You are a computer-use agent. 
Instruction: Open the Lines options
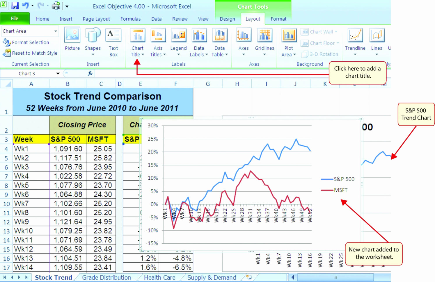click(377, 42)
